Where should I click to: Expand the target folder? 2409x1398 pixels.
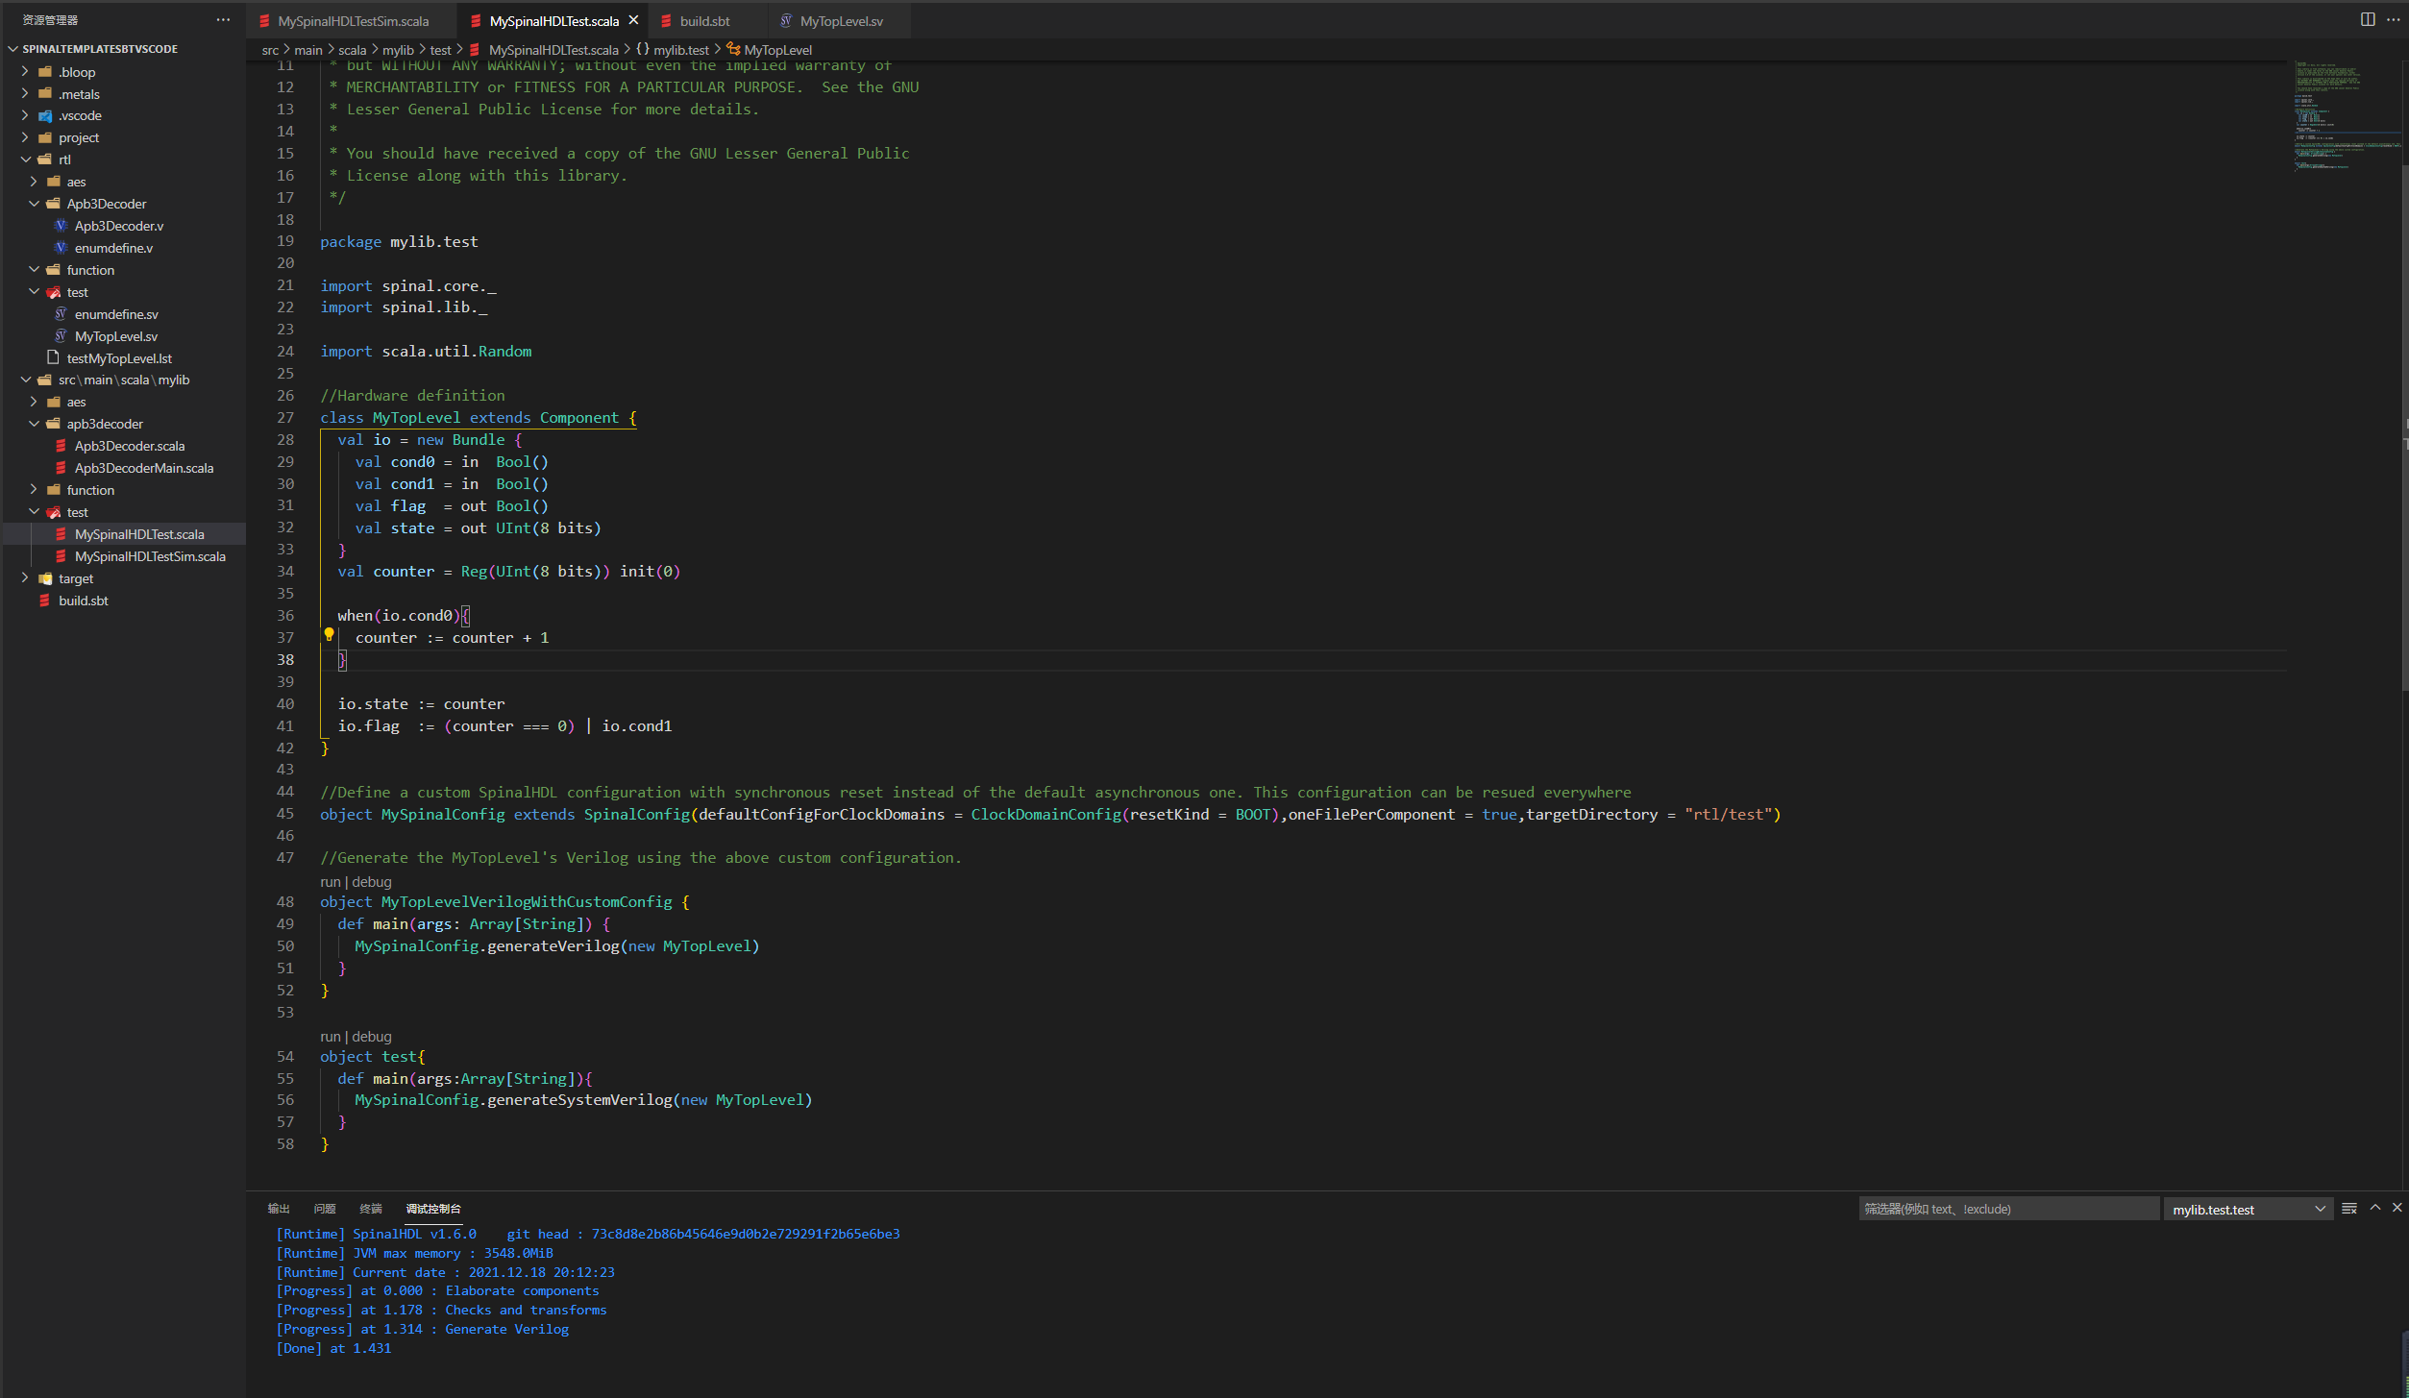[x=76, y=578]
